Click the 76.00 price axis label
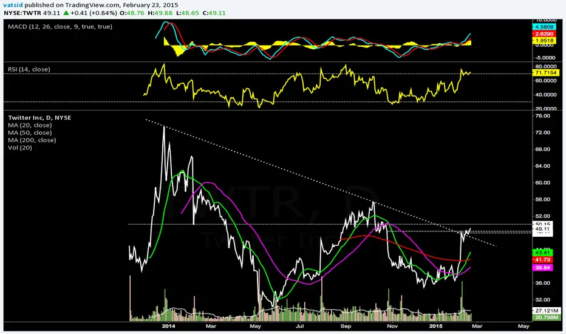This screenshot has height=334, width=566. tap(542, 116)
